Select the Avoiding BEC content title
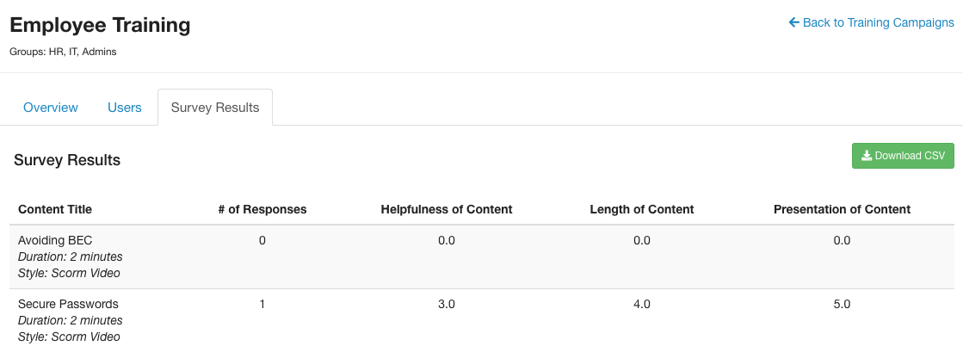The height and width of the screenshot is (346, 963). (x=55, y=240)
